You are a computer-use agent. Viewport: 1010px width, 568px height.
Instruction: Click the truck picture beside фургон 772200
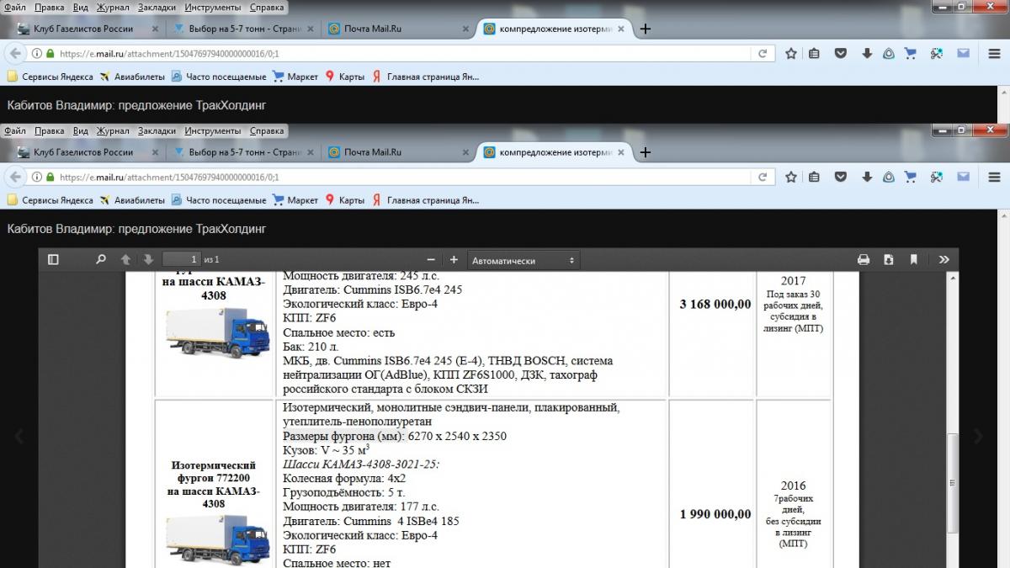217,539
